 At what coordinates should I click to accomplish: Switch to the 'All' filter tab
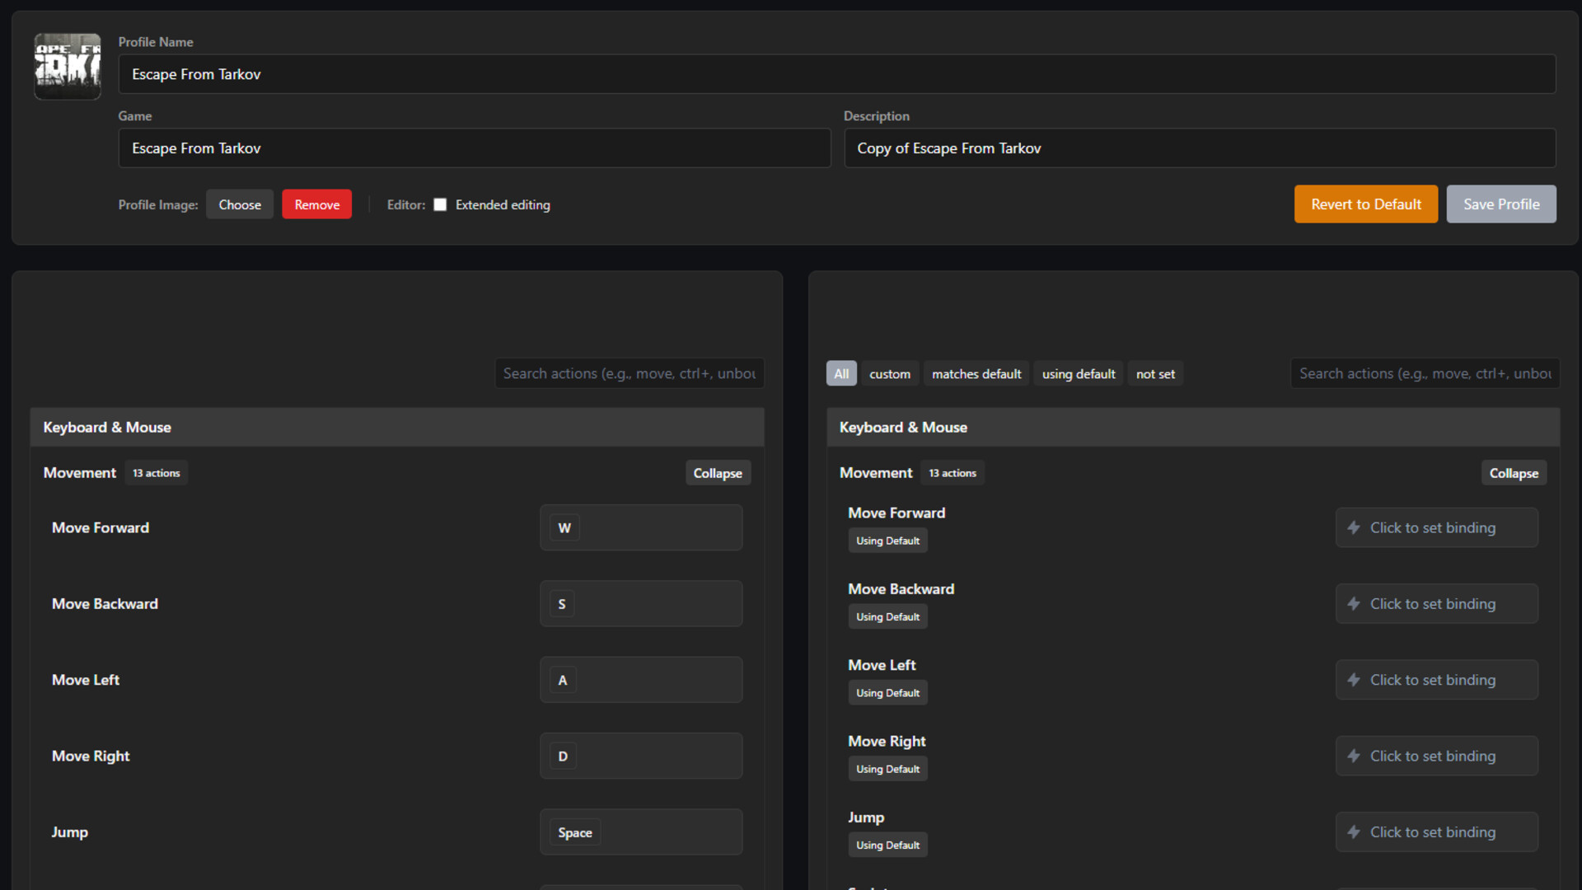[x=840, y=373]
